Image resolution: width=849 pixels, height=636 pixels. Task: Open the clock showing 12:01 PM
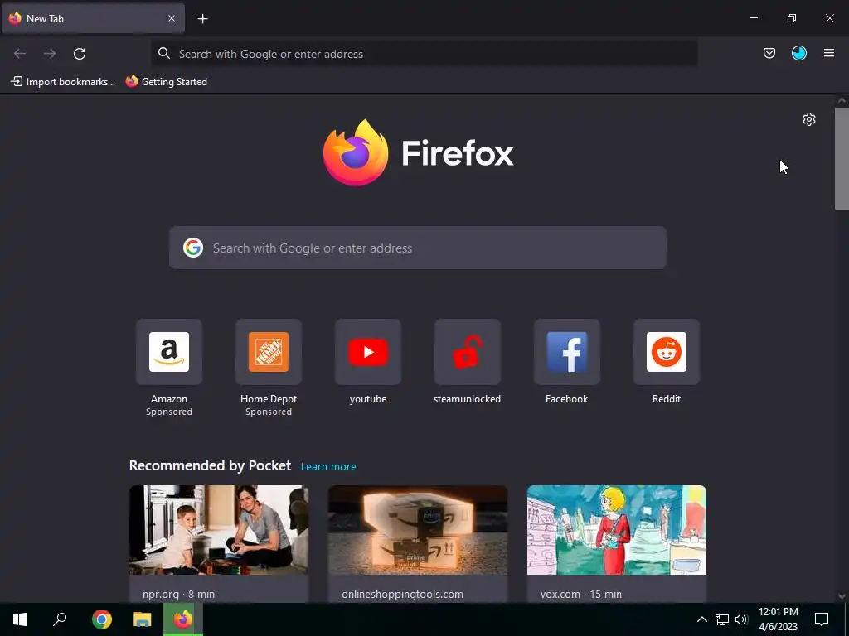coord(778,619)
